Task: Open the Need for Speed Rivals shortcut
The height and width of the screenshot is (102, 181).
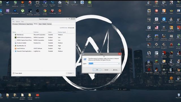Action: [156, 21]
